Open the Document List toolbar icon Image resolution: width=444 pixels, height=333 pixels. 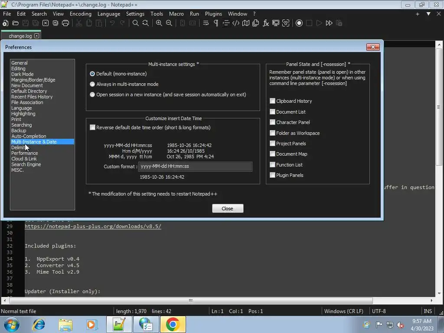point(256,23)
